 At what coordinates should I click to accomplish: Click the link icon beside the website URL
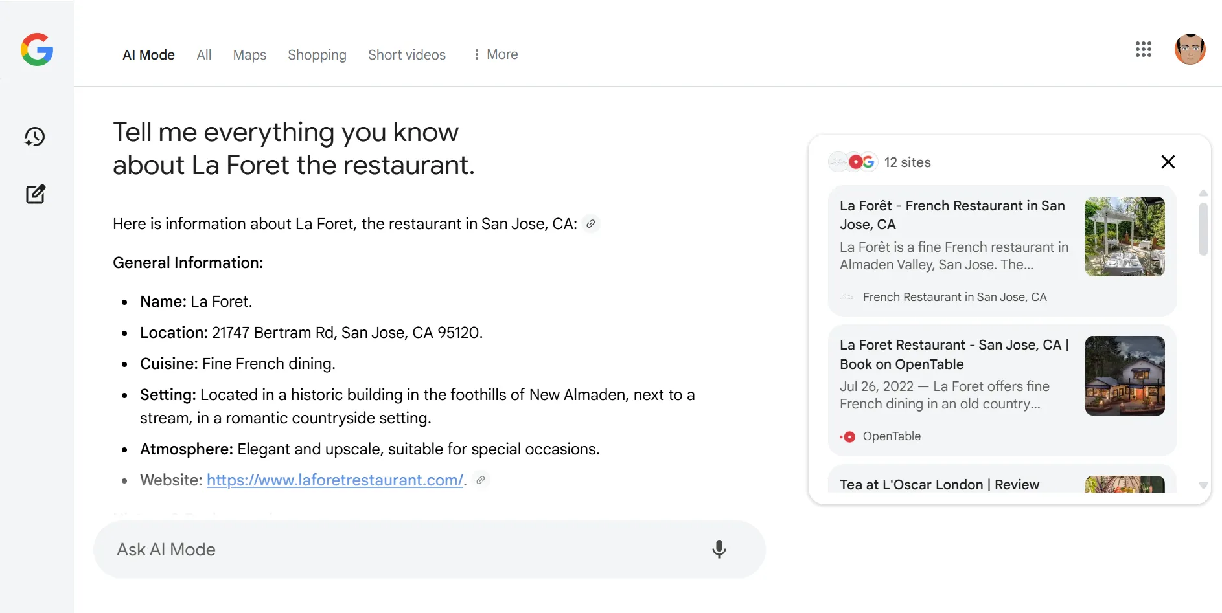coord(480,480)
